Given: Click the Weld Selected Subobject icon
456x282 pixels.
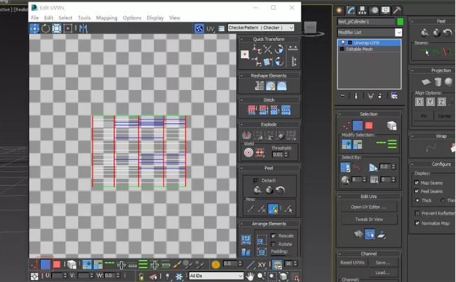Looking at the screenshot, I should [x=260, y=152].
